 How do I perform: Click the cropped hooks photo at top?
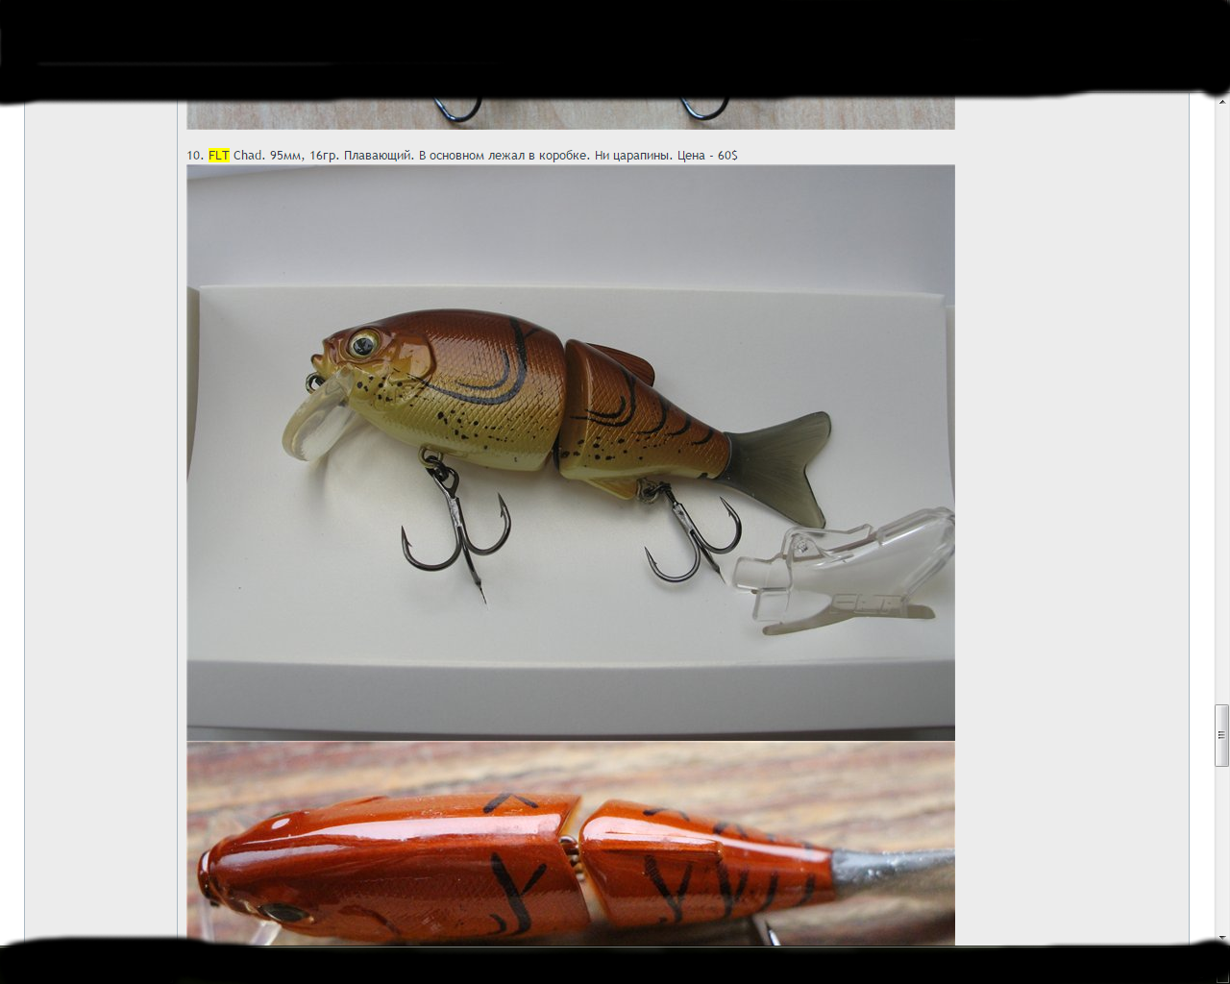coord(571,113)
